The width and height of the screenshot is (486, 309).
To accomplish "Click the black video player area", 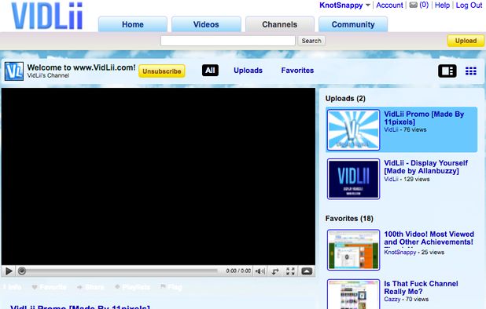I will [158, 176].
